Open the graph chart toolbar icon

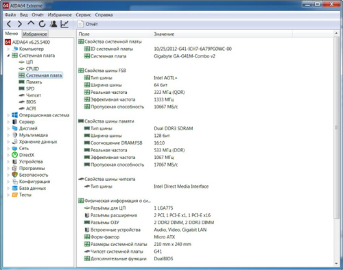[64, 24]
